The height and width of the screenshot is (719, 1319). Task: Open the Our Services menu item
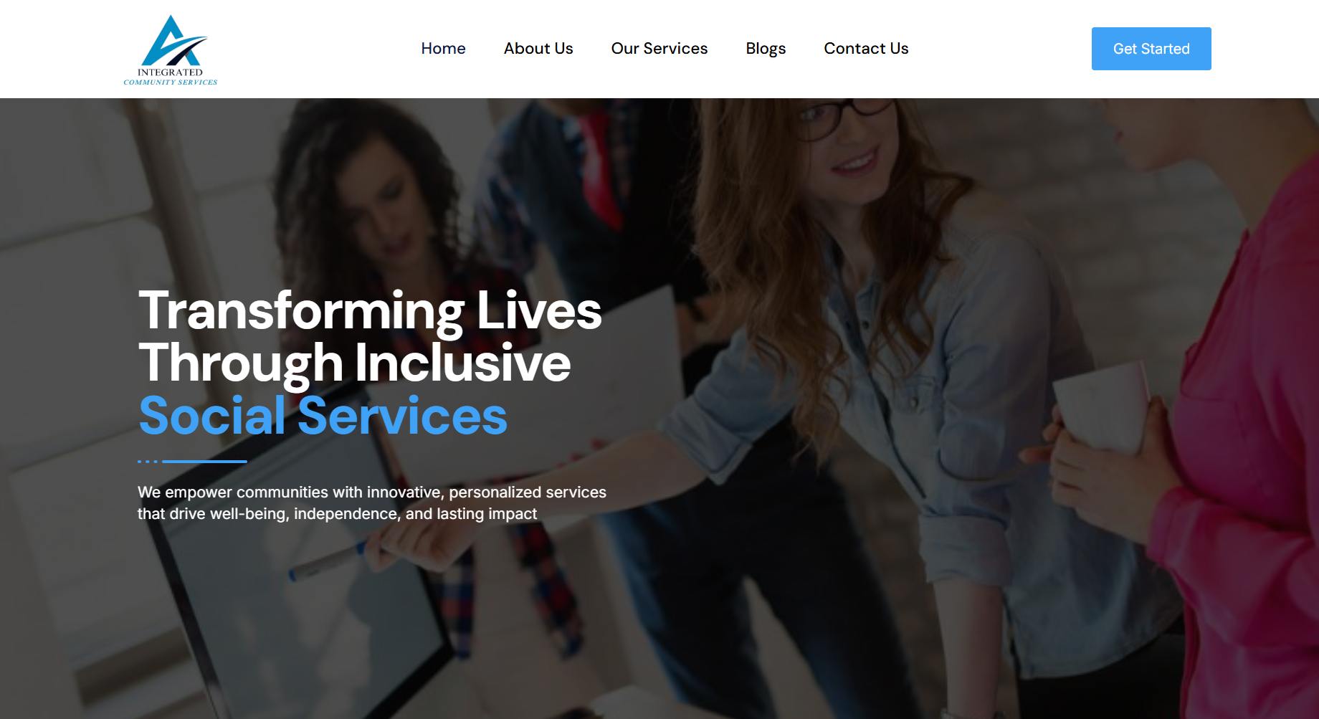[x=659, y=49]
